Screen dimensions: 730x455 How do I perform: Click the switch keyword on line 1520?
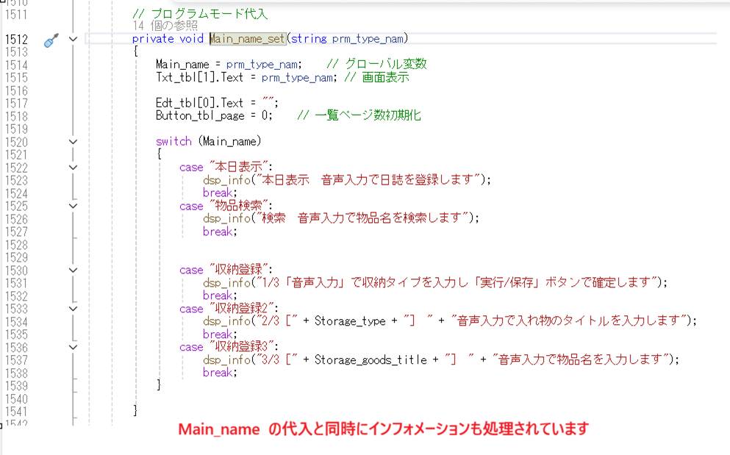[x=173, y=141]
